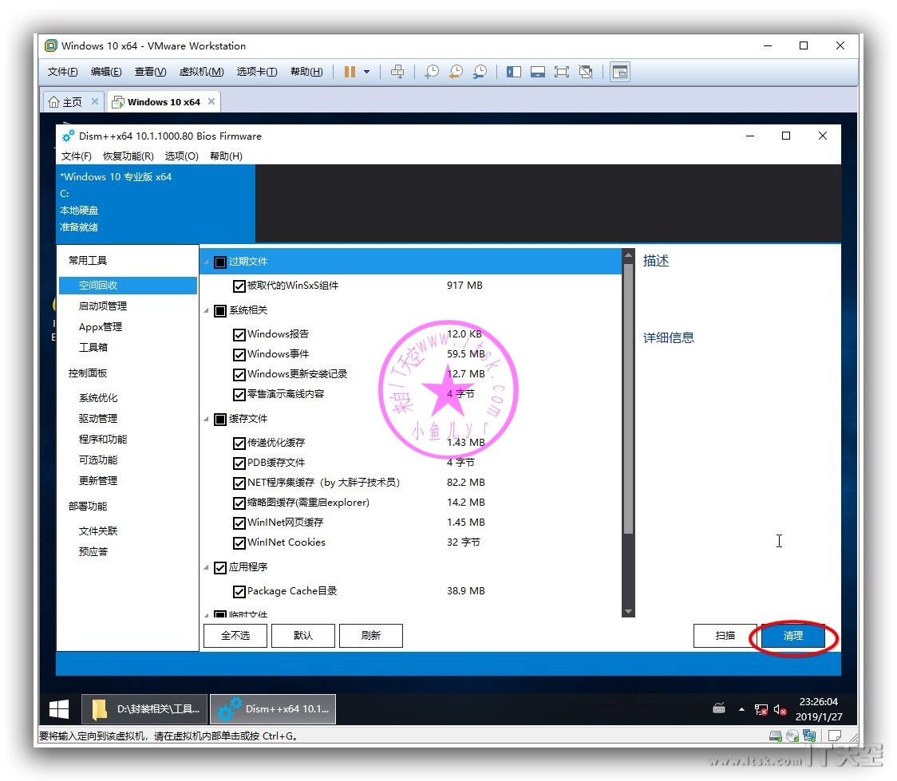
Task: Click the 扫描 button
Action: (725, 635)
